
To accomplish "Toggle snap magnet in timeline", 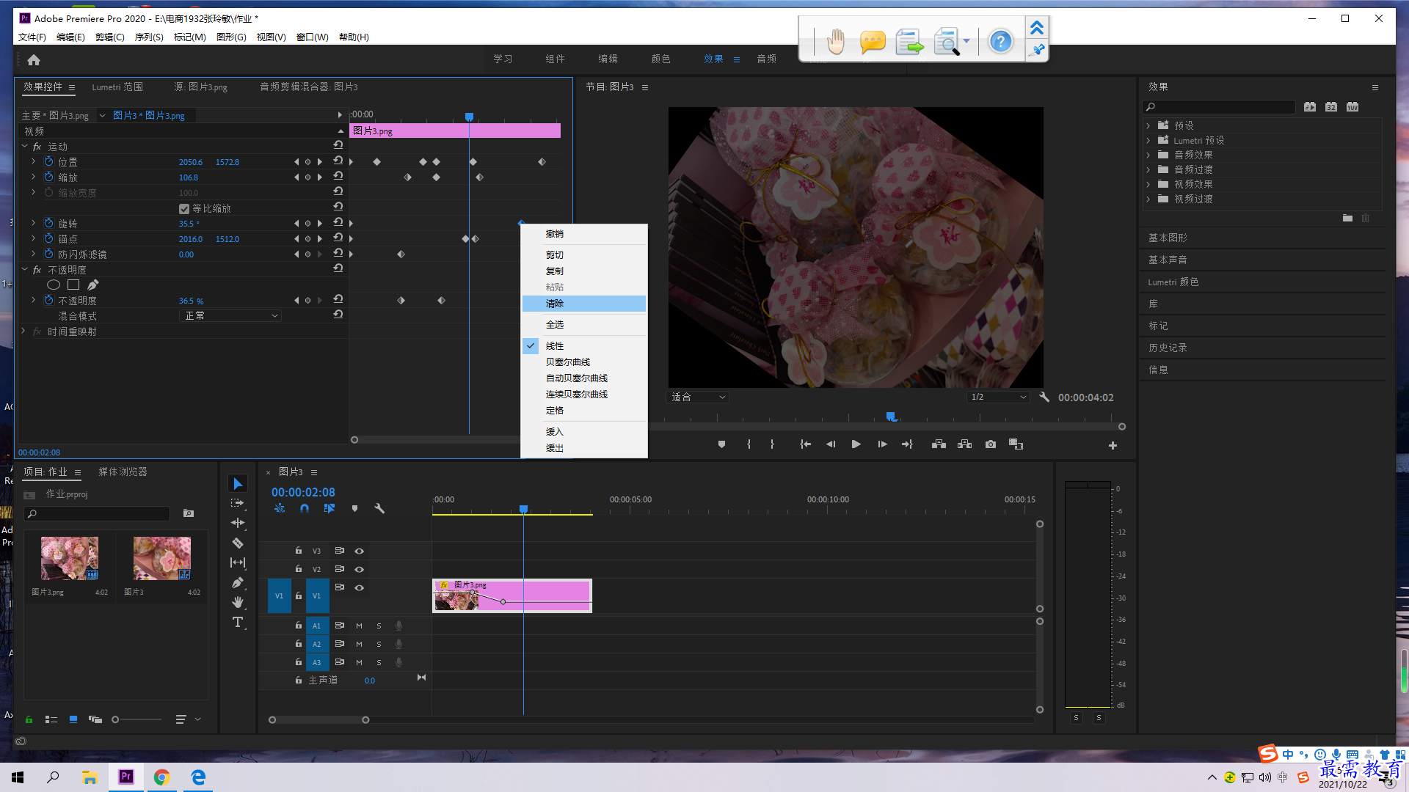I will [x=305, y=508].
